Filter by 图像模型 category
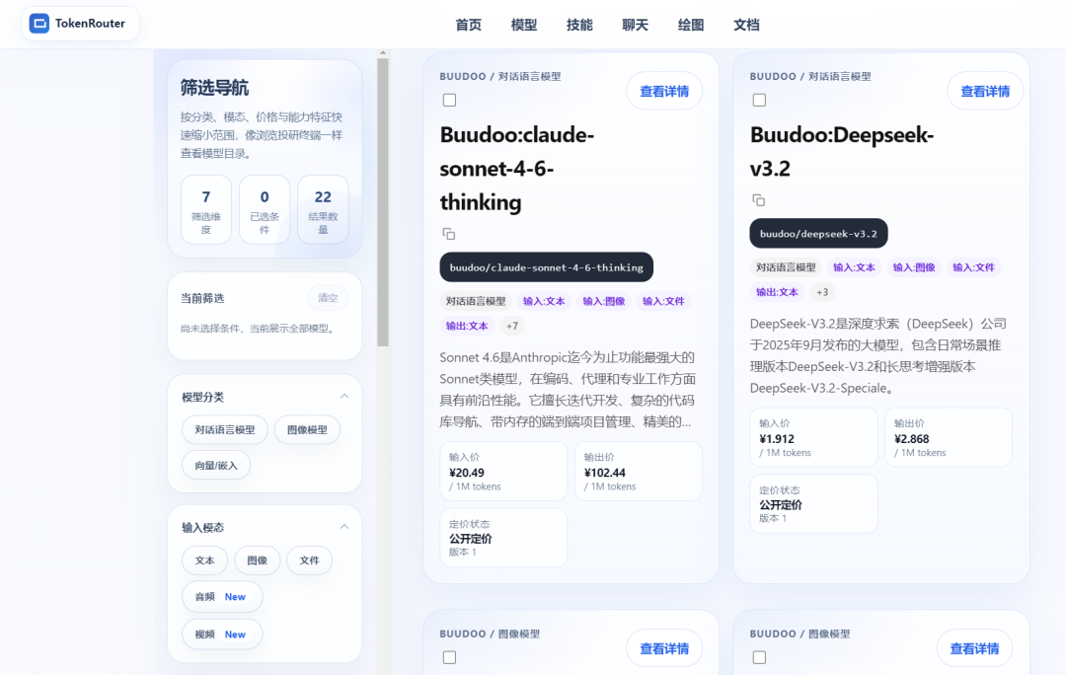Screen dimensions: 1066x675 tap(307, 429)
